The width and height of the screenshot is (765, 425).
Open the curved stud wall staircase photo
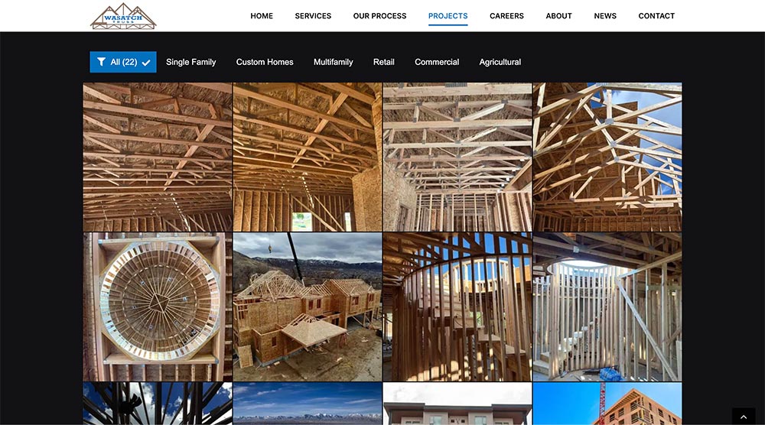coord(457,307)
